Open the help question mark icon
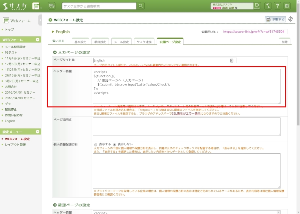 [x=278, y=6]
